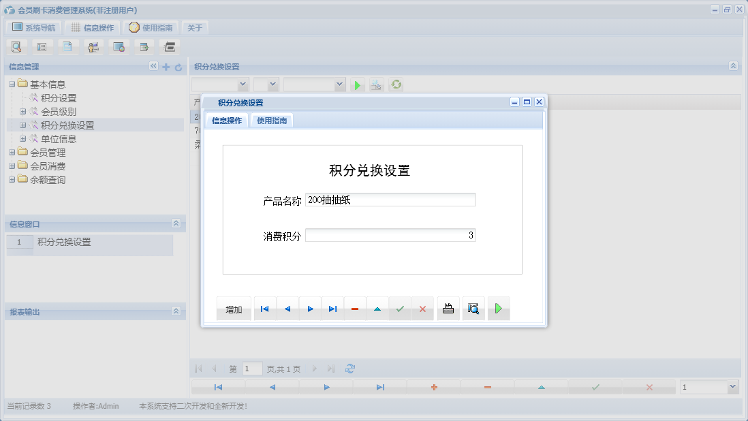Click the 产品名称 input field showing 200抽抽纸

click(390, 199)
